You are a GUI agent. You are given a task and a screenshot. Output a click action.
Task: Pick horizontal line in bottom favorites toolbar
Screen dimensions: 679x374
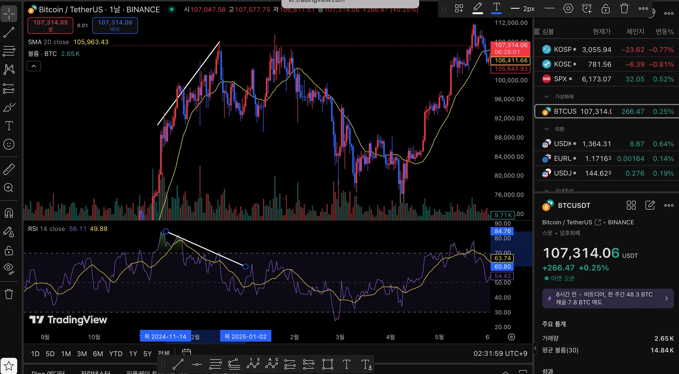197,364
